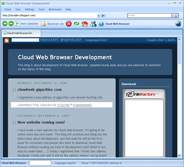Screen dimensions: 184x167
Task: Click the Bookmark site page icon
Action: (43, 24)
